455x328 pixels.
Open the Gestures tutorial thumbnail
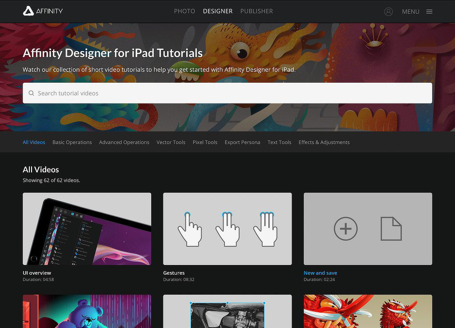click(227, 228)
